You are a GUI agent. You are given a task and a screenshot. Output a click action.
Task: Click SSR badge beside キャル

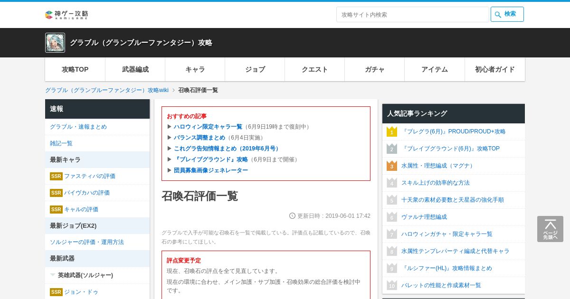(56, 209)
